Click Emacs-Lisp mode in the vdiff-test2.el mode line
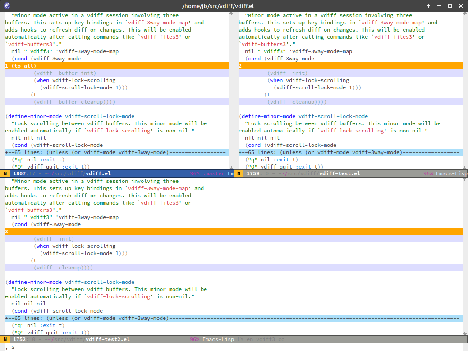 (218, 339)
